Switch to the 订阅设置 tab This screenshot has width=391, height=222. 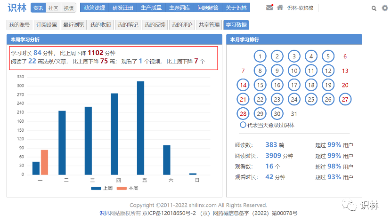[x=46, y=25]
